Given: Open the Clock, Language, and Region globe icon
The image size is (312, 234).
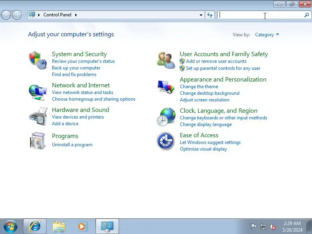Looking at the screenshot, I should point(166,117).
